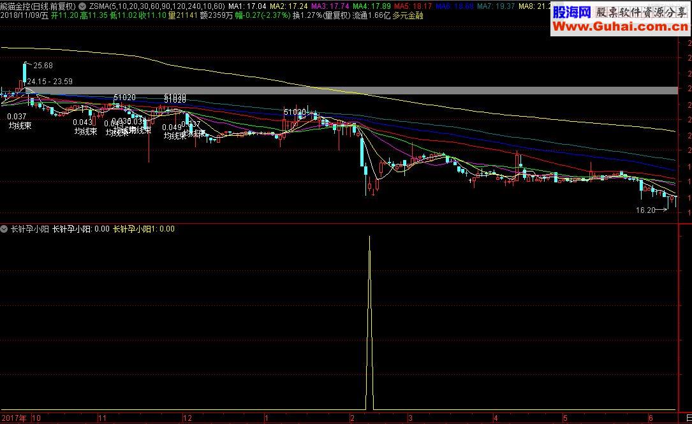Click the ZSMA(5,10,20,30,60,90,120,240,10,60) indicator label
This screenshot has height=424, width=692.
click(157, 6)
